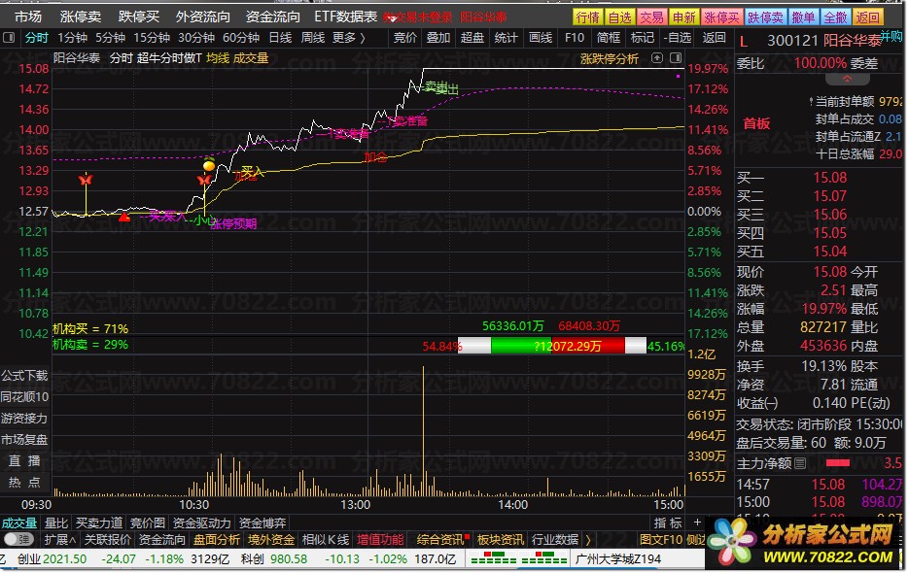Click the pink 涨停买 button
The width and height of the screenshot is (909, 573).
721,17
